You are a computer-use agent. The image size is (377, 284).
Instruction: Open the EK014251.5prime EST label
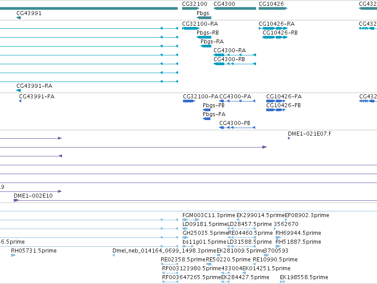266,269
